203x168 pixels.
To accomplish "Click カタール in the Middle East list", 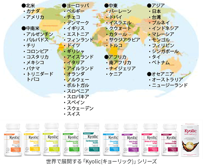I will pos(118,34).
